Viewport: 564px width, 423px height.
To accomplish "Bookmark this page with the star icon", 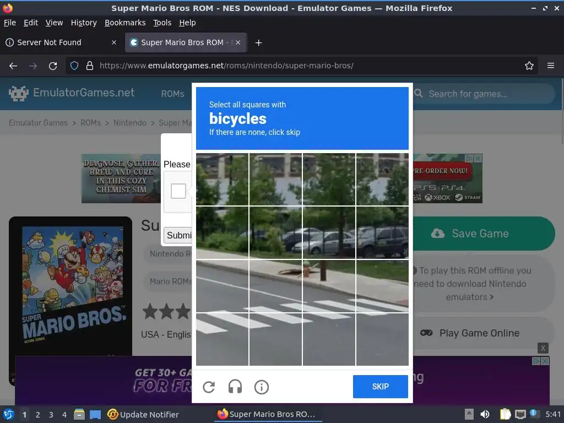I will (529, 66).
